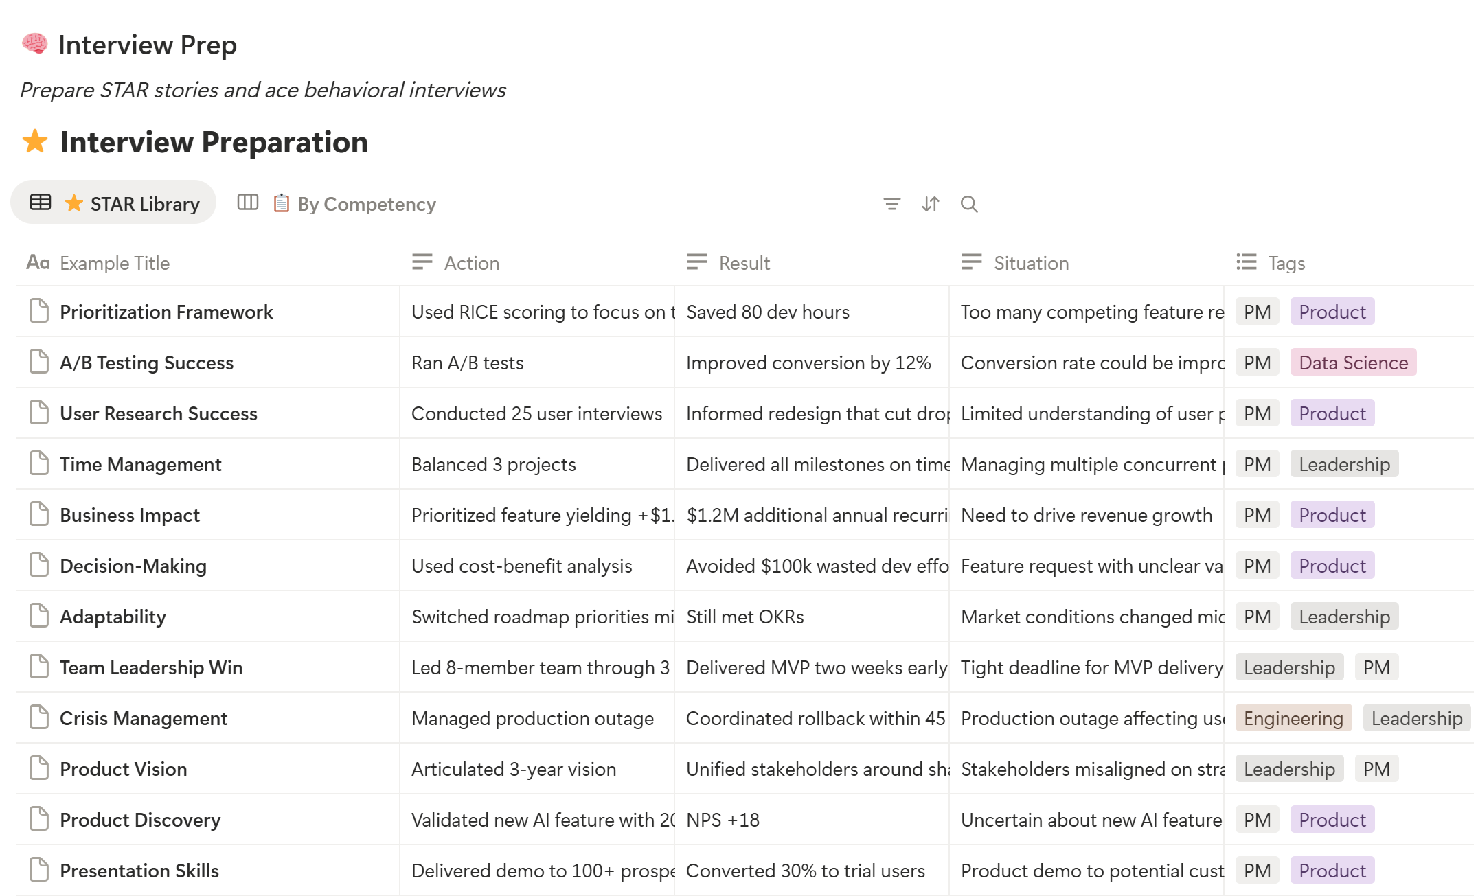
Task: Open the A/B Testing Success entry
Action: 146,363
